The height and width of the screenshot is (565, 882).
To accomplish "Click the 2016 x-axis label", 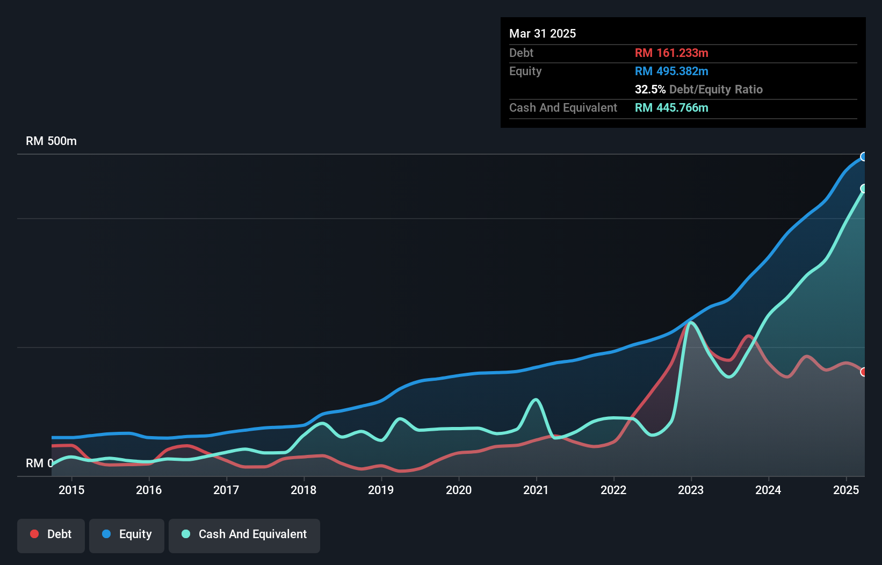I will pos(149,490).
